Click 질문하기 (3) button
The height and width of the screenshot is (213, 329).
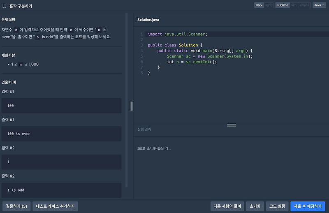click(x=16, y=206)
